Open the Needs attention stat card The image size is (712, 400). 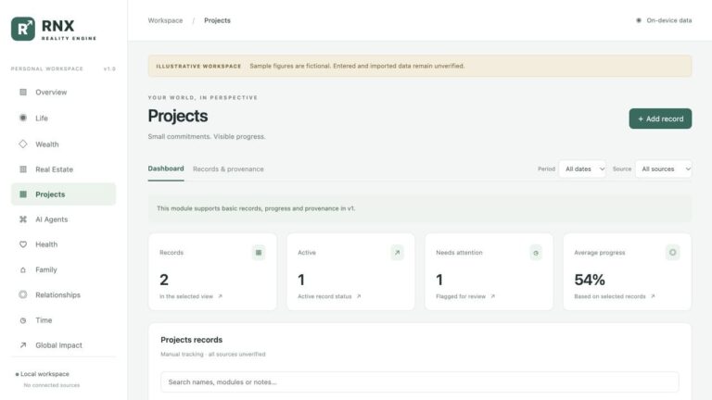pos(489,272)
